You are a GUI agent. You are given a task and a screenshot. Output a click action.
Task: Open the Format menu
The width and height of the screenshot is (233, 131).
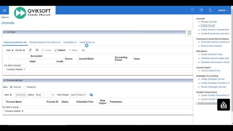click(20, 50)
